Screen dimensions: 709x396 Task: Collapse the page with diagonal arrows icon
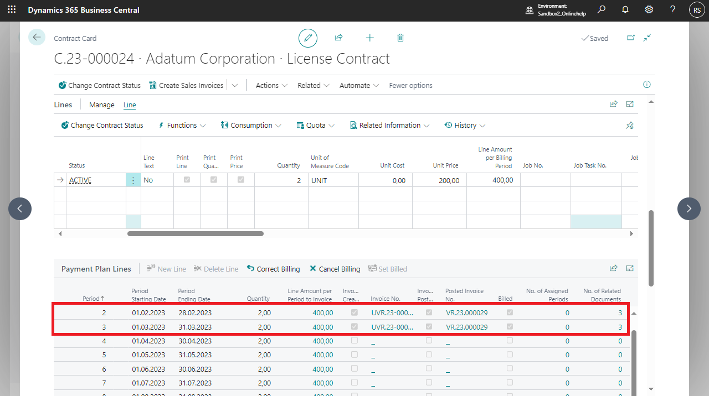pyautogui.click(x=647, y=38)
